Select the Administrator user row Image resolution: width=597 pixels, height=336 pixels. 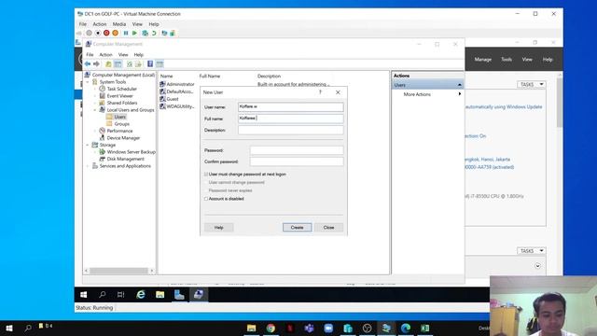[x=177, y=84]
